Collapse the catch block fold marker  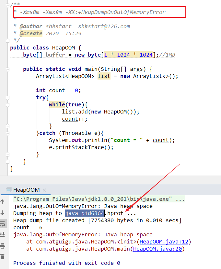click(x=7, y=133)
